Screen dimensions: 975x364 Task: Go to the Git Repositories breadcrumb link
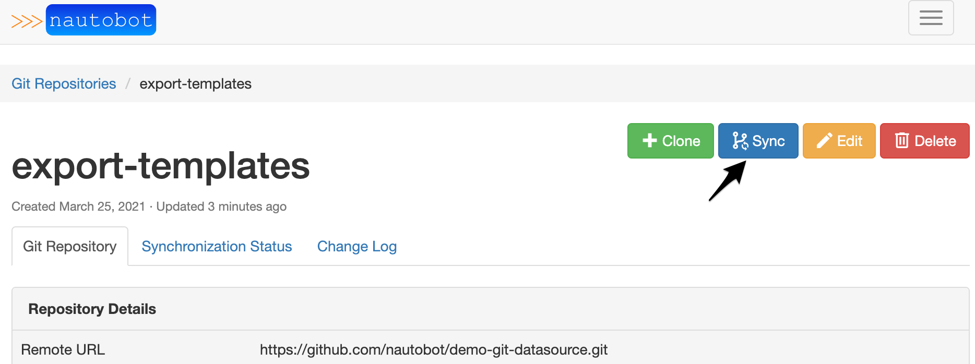pos(64,84)
